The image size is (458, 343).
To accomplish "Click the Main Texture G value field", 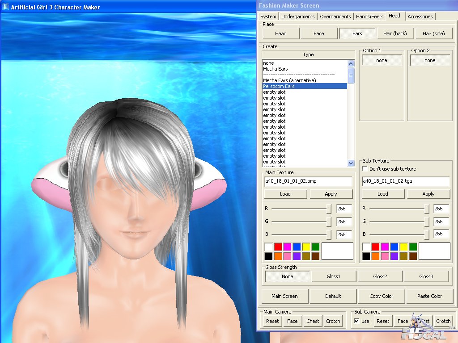I will click(344, 222).
